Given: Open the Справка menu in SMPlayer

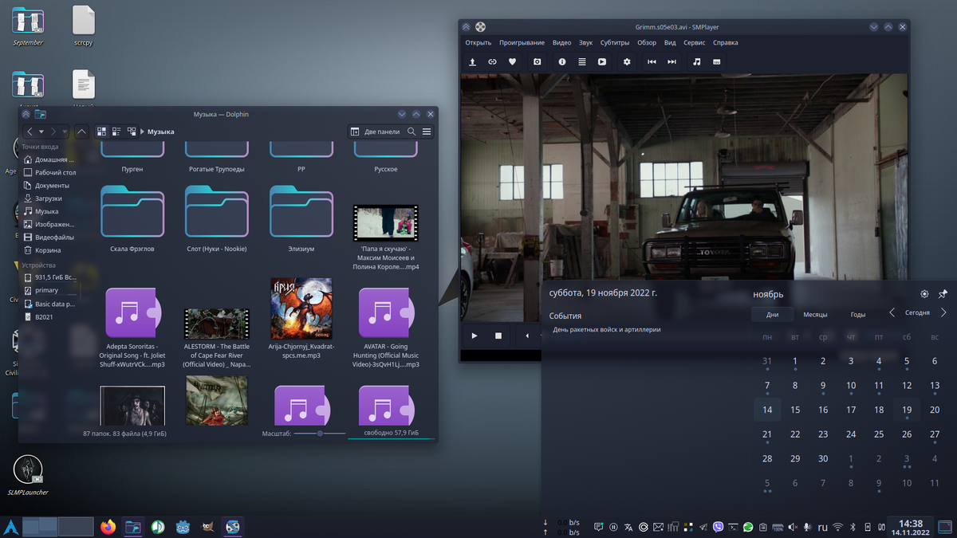Looking at the screenshot, I should click(725, 43).
